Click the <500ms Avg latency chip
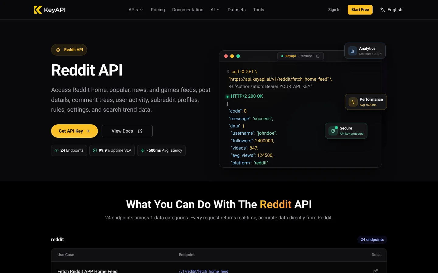This screenshot has height=273, width=438. 161,150
